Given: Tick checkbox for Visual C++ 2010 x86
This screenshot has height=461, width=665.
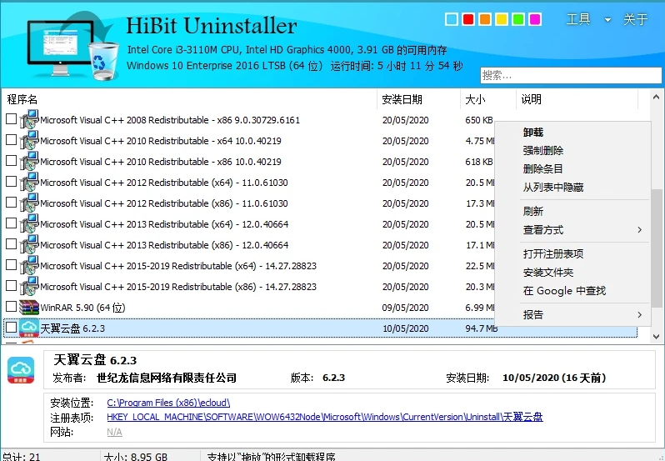Looking at the screenshot, I should (x=11, y=161).
